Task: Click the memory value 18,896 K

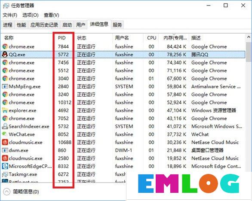Action: (176, 166)
